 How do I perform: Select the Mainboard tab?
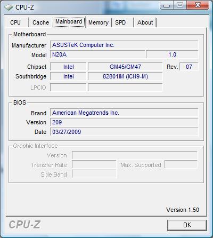pyautogui.click(x=69, y=22)
